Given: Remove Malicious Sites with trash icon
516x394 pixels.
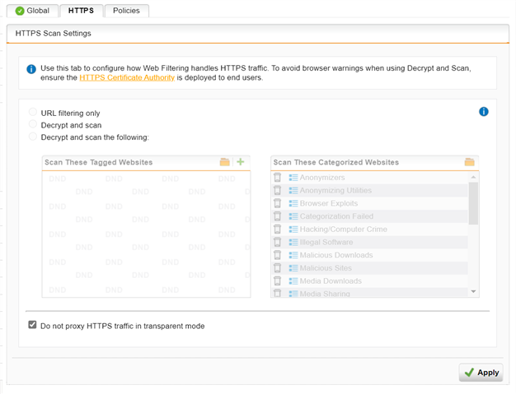Looking at the screenshot, I should coord(278,268).
